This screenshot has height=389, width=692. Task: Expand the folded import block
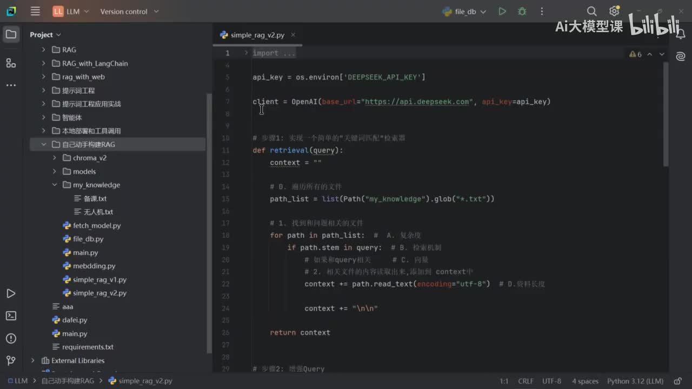pyautogui.click(x=246, y=53)
